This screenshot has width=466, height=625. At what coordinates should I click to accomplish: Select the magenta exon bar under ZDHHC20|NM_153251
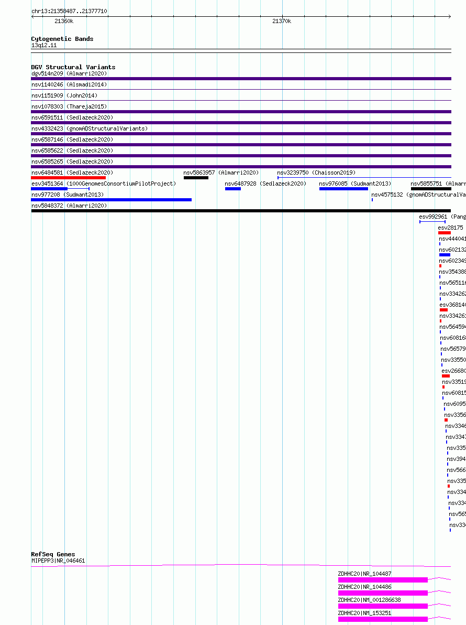pos(383,619)
